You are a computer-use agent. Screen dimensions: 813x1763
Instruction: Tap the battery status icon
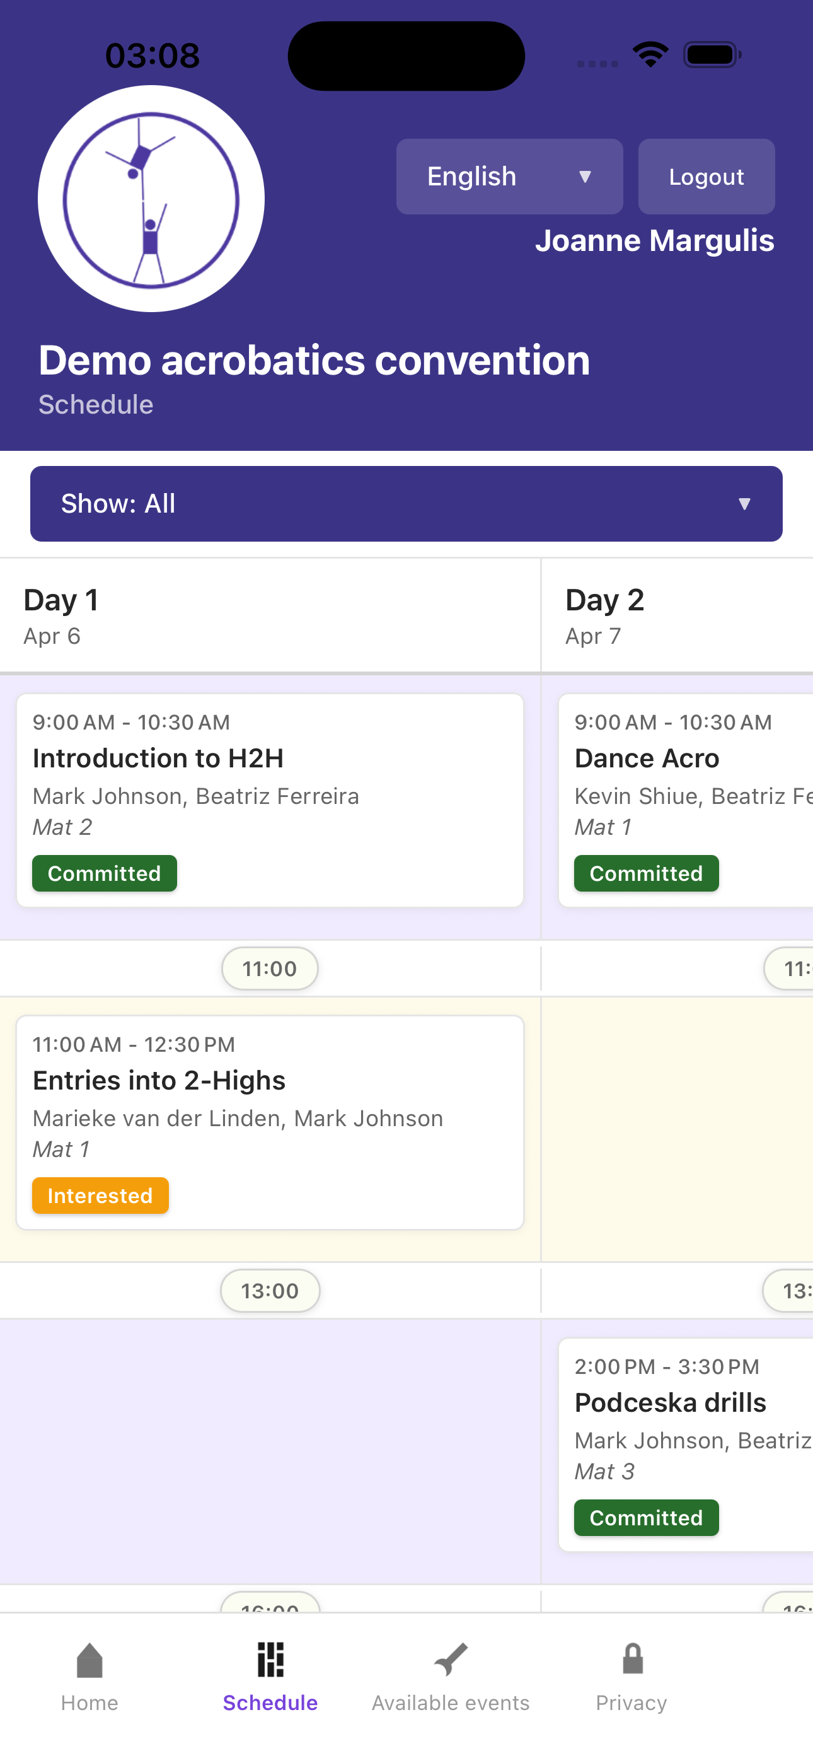[x=712, y=55]
